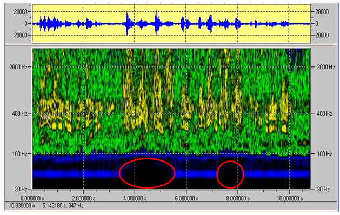
Task: Click the '30 Hz' right axis label
Action: (323, 189)
